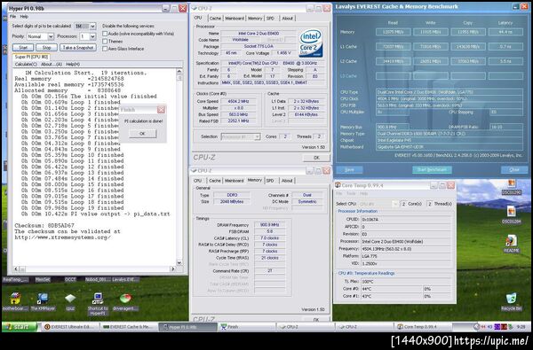This screenshot has width=533, height=350.
Task: Open the Tools menu in Core Temp
Action: tap(351, 194)
